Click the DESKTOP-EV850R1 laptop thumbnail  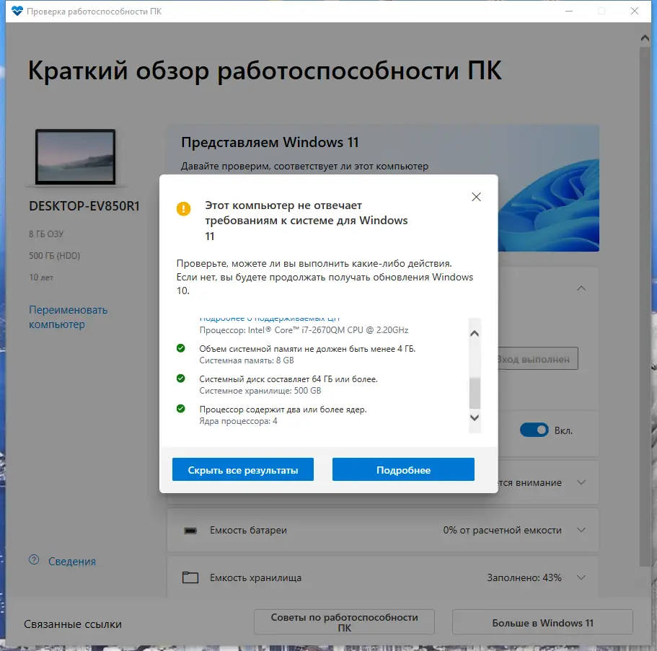tap(76, 156)
